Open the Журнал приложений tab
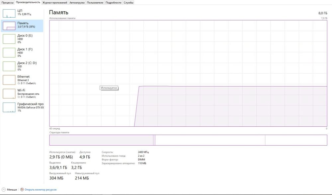The height and width of the screenshot is (195, 332). coord(55,3)
